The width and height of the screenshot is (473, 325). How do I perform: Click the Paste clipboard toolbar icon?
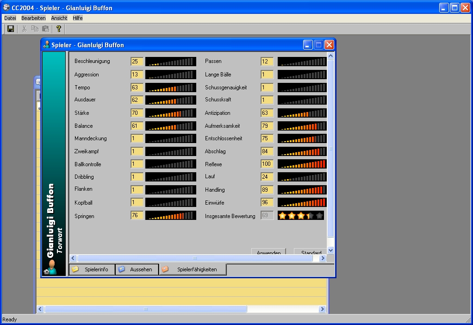(x=45, y=29)
